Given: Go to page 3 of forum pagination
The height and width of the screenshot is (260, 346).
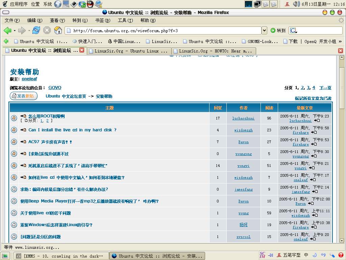Looking at the screenshot, I should (x=308, y=88).
